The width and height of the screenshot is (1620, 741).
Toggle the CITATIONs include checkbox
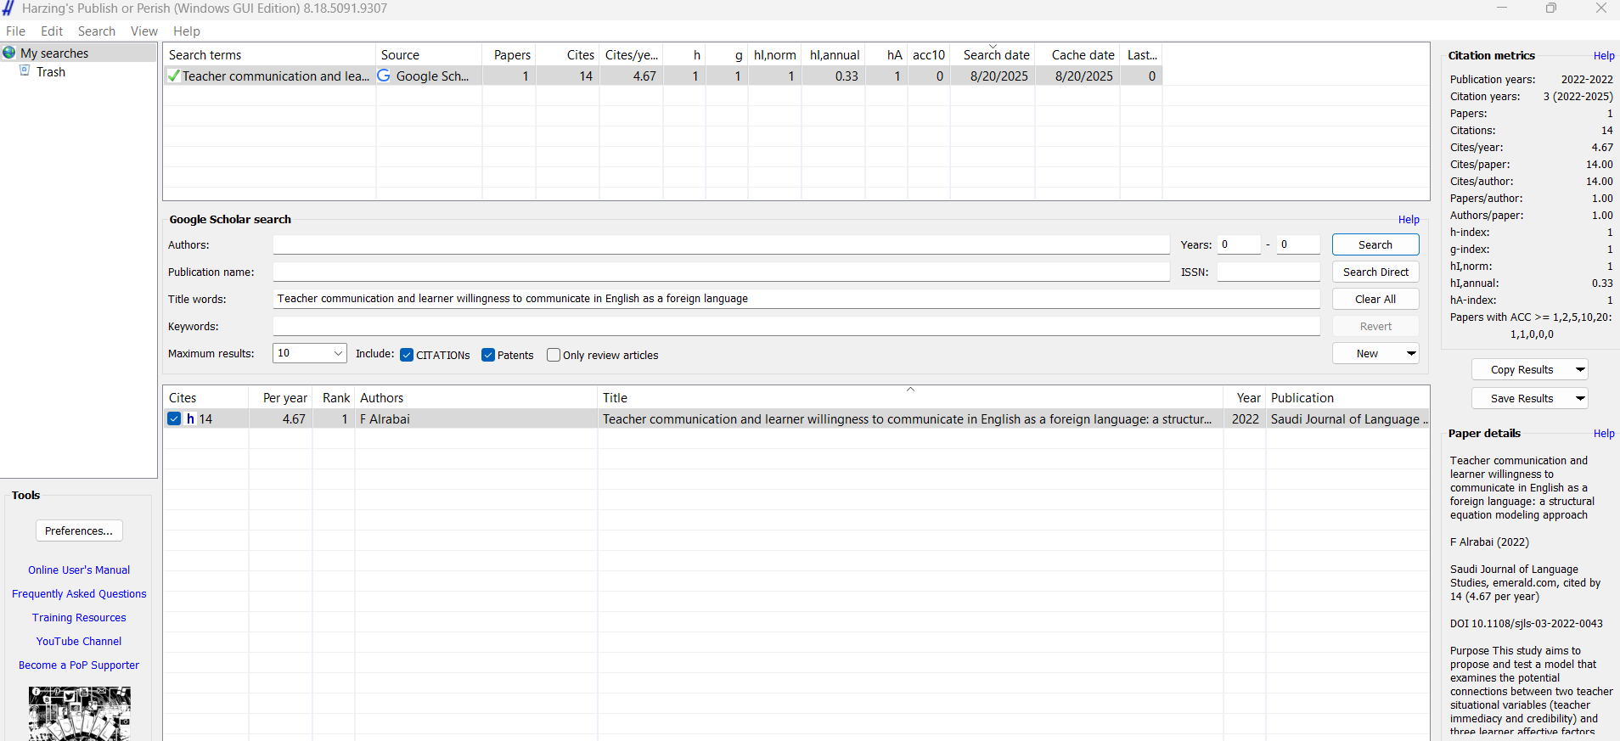click(407, 355)
